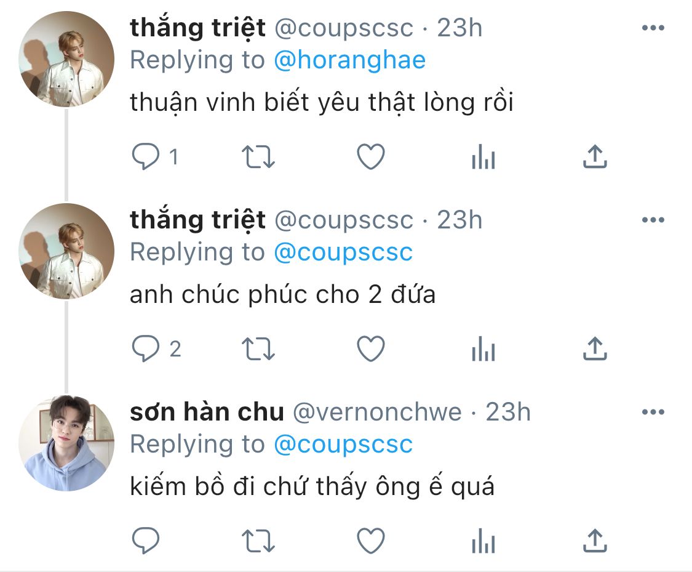View analytics for first thắng triệt tweet
Image resolution: width=692 pixels, height=572 pixels.
483,157
